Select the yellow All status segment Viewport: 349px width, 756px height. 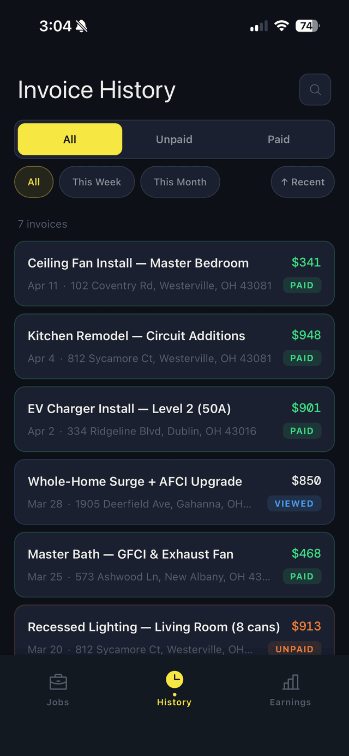[x=70, y=139]
